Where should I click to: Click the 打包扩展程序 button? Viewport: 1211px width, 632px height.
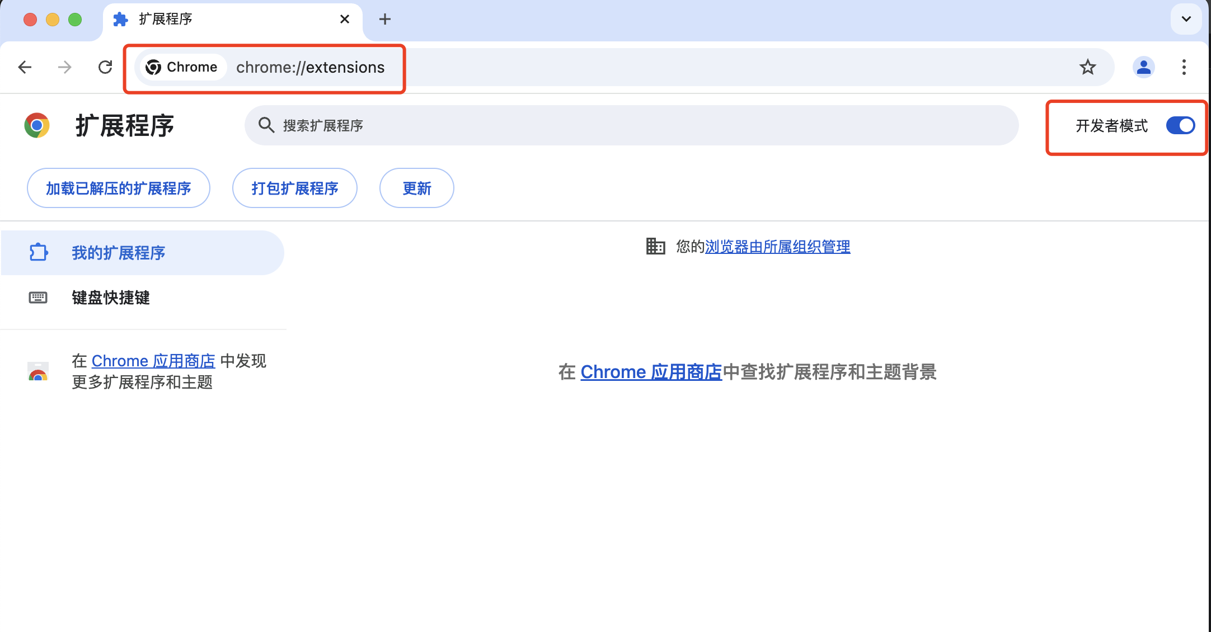pyautogui.click(x=294, y=188)
